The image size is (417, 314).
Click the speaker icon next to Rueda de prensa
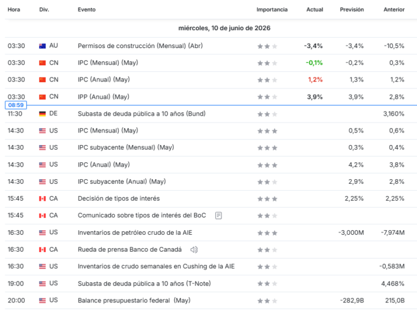pos(194,249)
